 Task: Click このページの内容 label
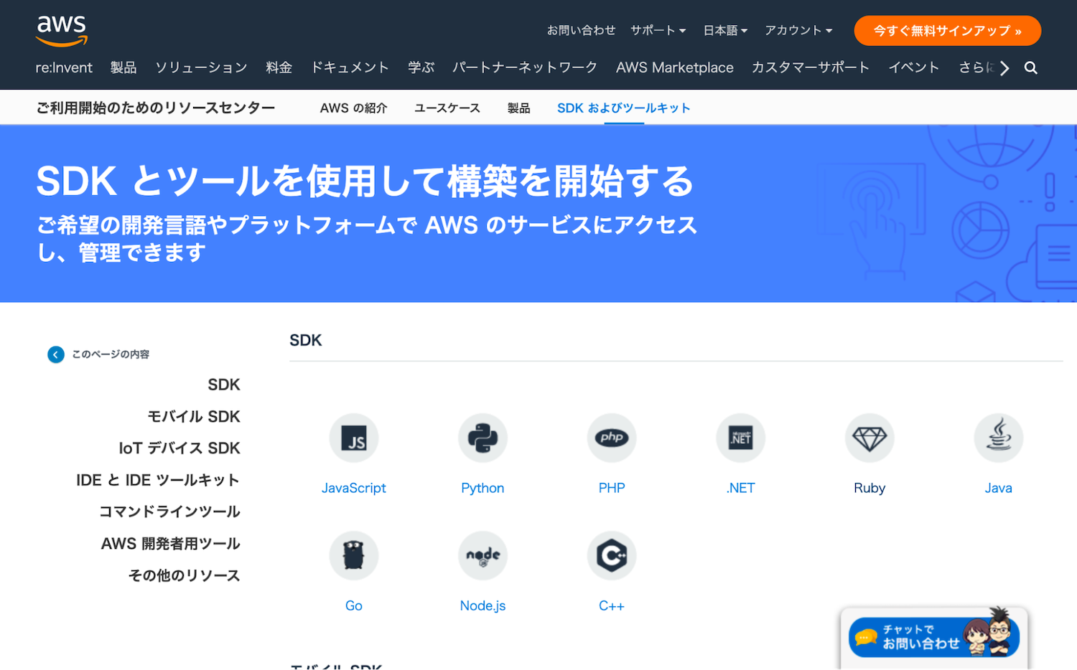coord(111,354)
